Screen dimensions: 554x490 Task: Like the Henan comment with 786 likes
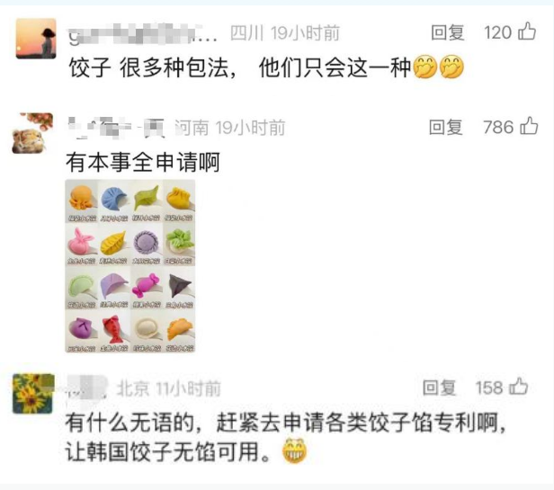pyautogui.click(x=529, y=126)
